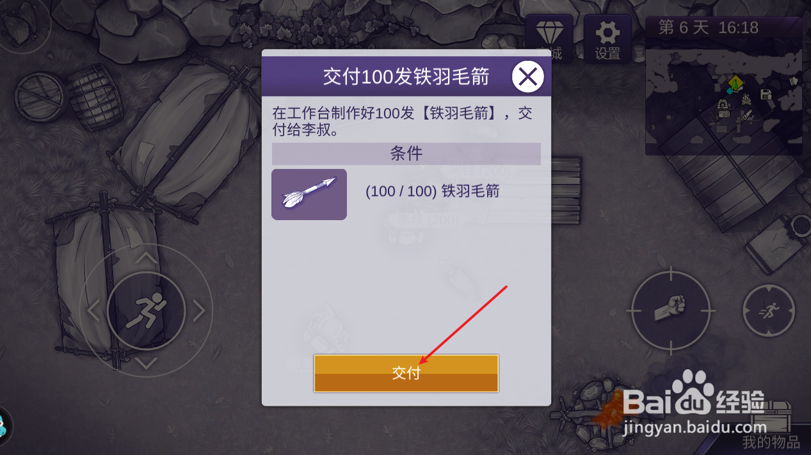811x455 pixels.
Task: Tap the joystick down arrow
Action: (147, 363)
